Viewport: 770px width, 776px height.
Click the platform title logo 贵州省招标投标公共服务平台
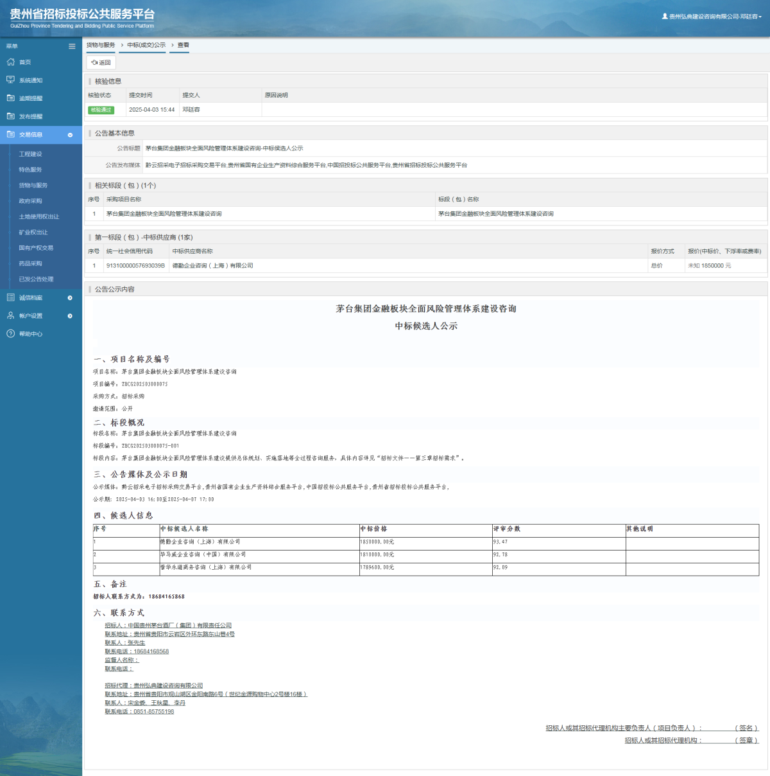(x=82, y=14)
